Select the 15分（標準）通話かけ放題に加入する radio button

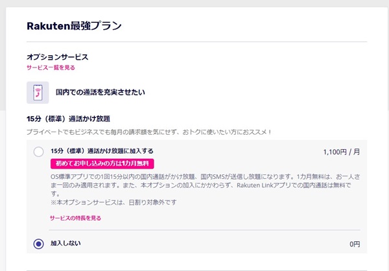(x=38, y=152)
